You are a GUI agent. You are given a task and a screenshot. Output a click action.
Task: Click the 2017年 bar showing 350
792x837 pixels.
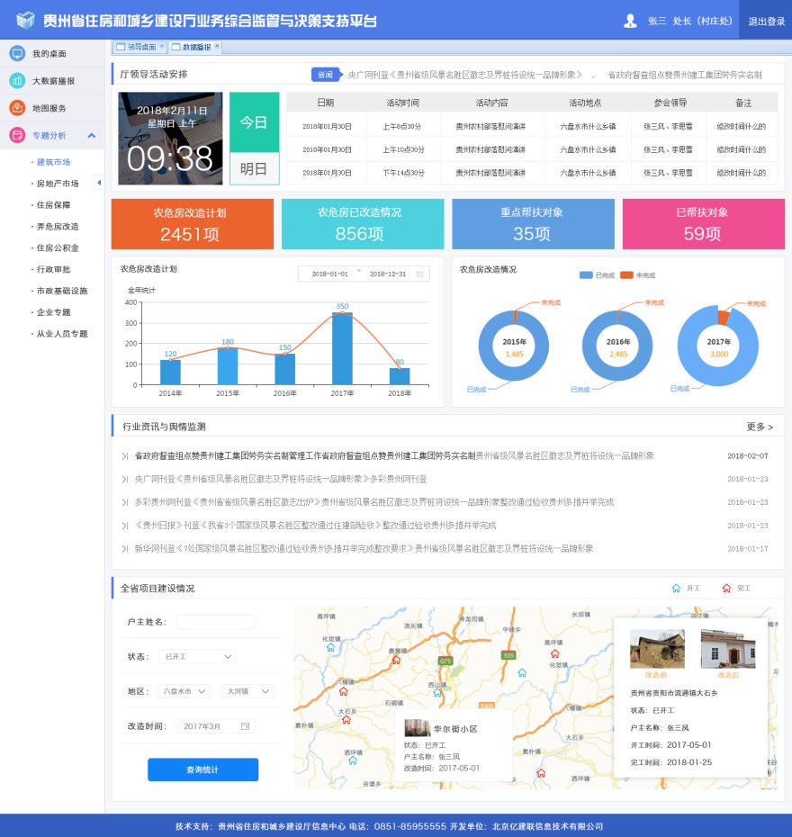tap(342, 348)
